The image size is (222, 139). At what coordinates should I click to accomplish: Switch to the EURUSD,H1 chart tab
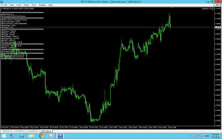(7, 131)
